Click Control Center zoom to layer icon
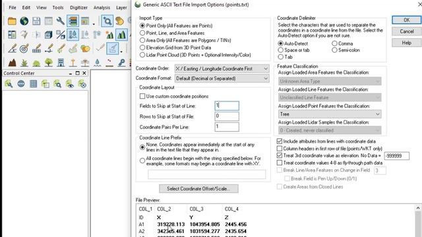Viewport: 422px width, 237px height. 57,84
